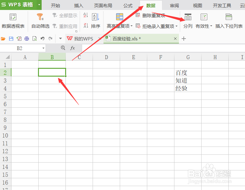Add a new document tab with plus
Viewport: 245px width, 190px height.
(184, 39)
